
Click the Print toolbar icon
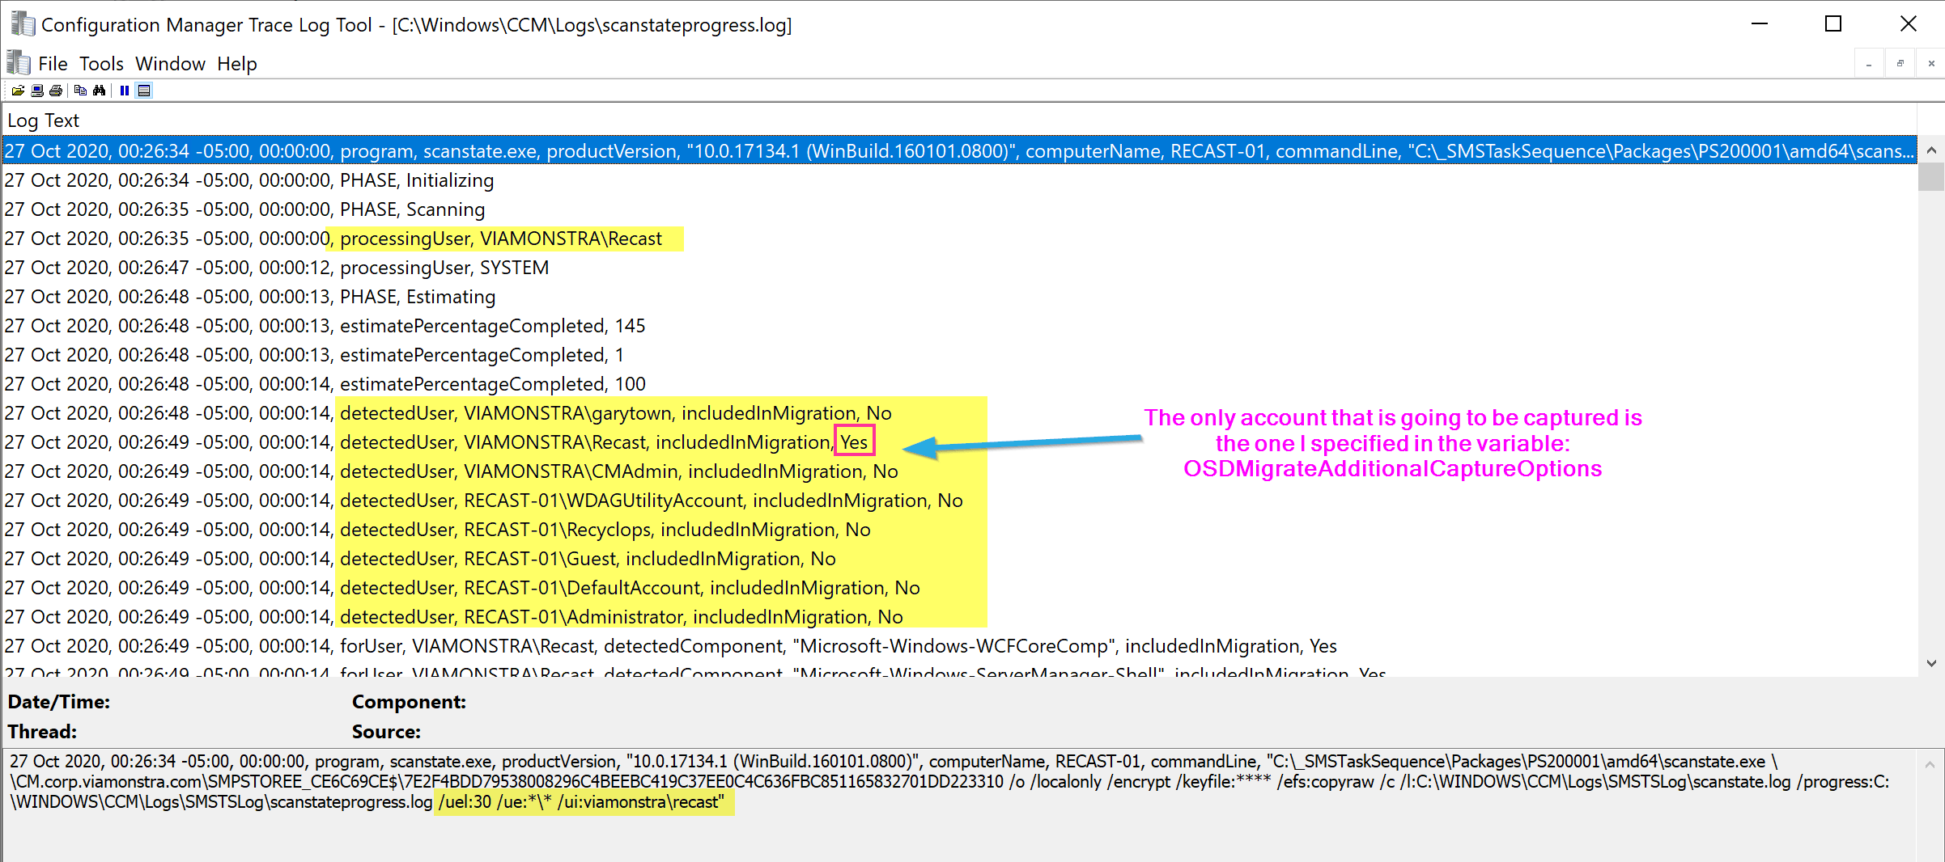pos(56,91)
